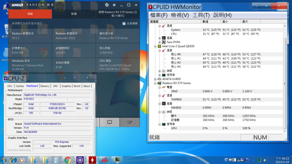Viewport: 292px width, 164px height.
Task: Click the copy all clipboard icon
Action: (124, 23)
